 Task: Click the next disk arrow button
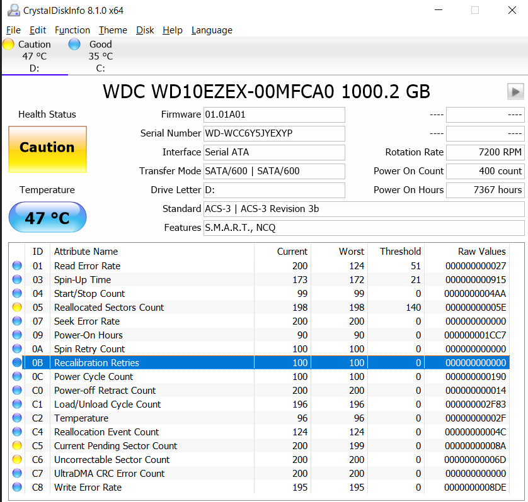tap(515, 91)
